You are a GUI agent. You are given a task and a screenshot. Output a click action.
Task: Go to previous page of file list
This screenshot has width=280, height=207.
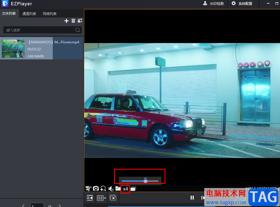[23, 206]
